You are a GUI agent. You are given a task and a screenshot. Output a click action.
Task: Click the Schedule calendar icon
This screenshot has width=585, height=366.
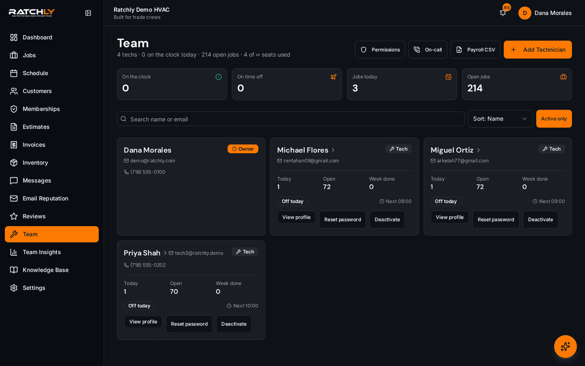tap(14, 73)
